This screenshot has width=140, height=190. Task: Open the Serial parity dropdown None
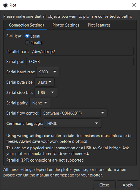click(40, 103)
